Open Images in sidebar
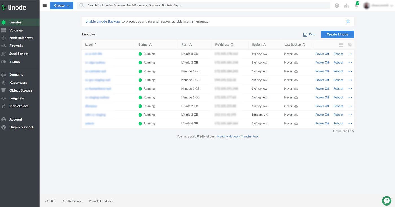 [x=20, y=61]
